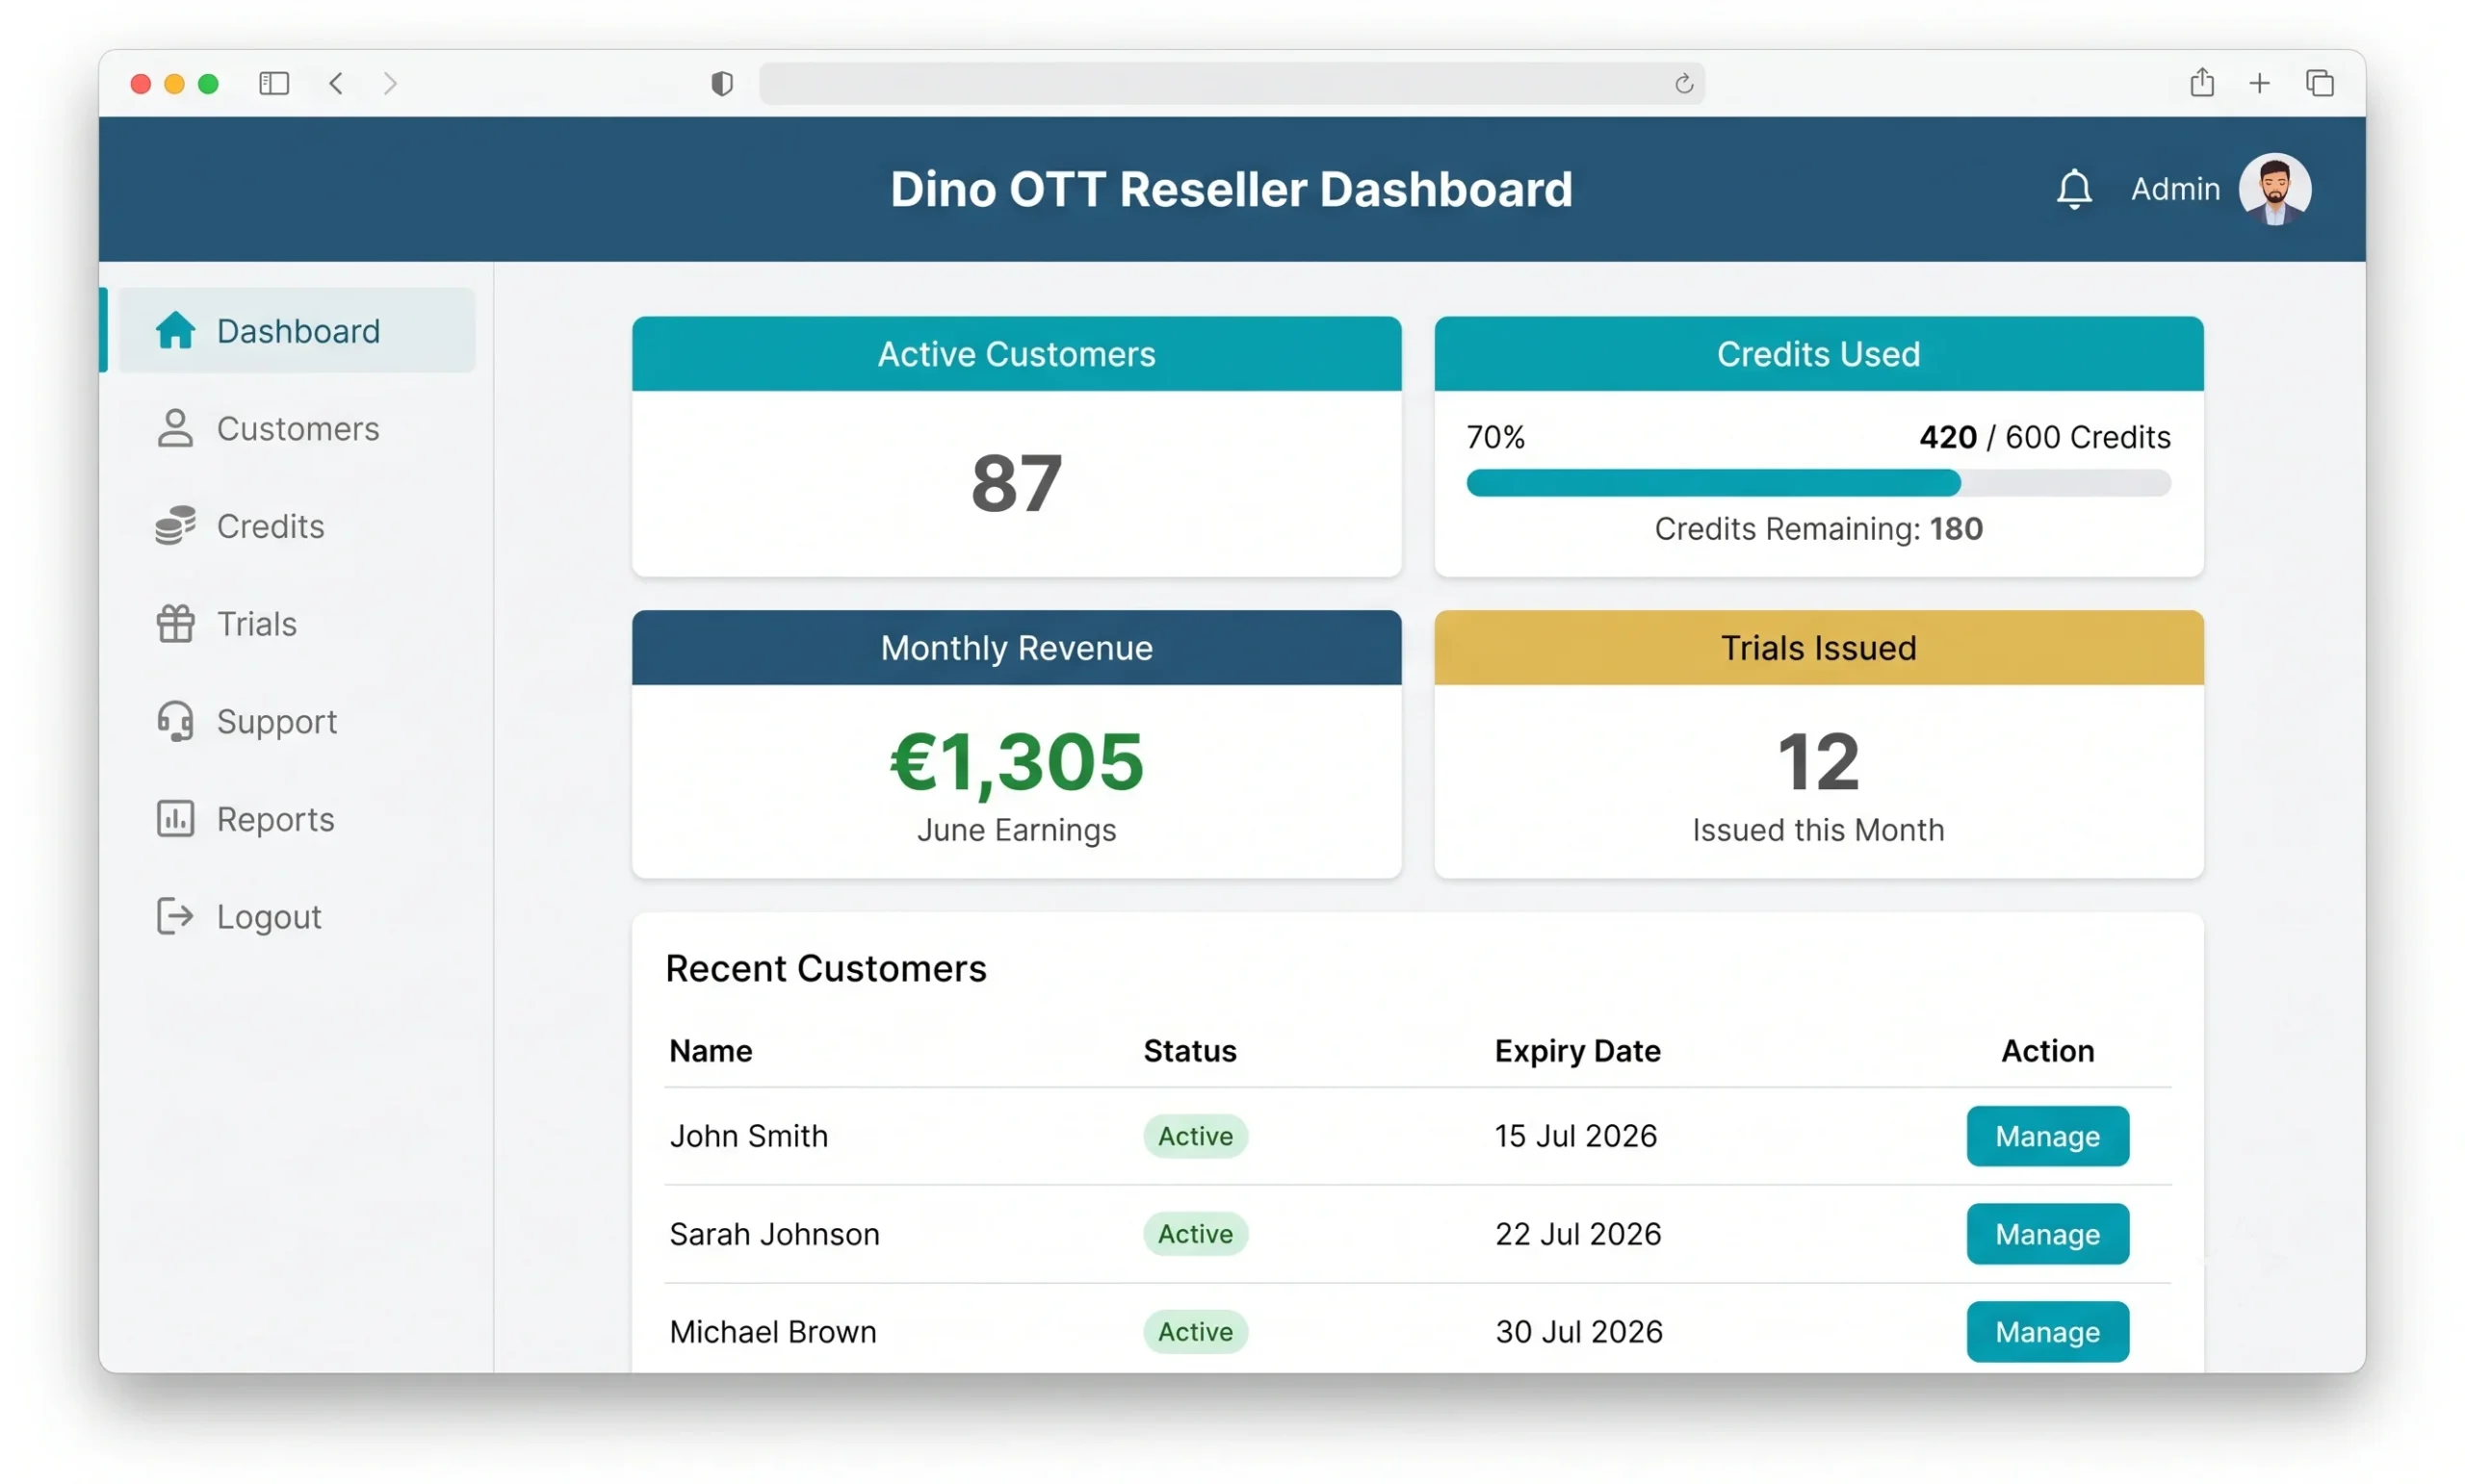Click Manage for Michael Brown

pos(2047,1332)
